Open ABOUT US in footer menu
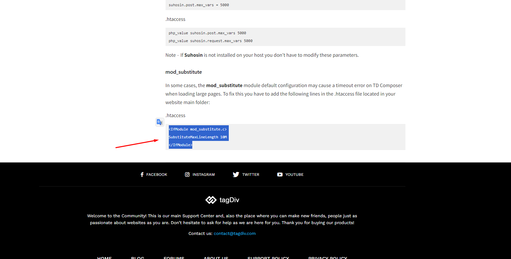Viewport: 511px width, 259px height. (216, 258)
